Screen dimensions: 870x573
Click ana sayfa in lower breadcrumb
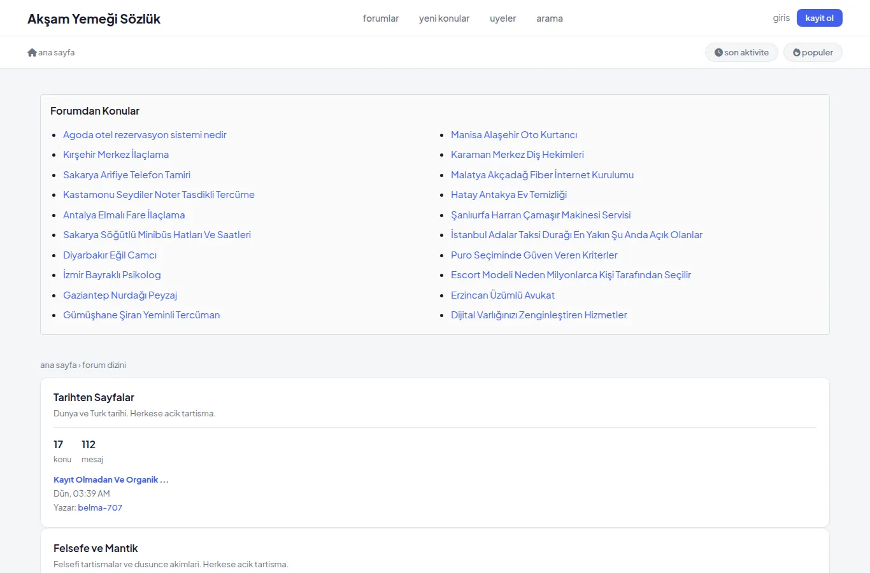point(59,365)
